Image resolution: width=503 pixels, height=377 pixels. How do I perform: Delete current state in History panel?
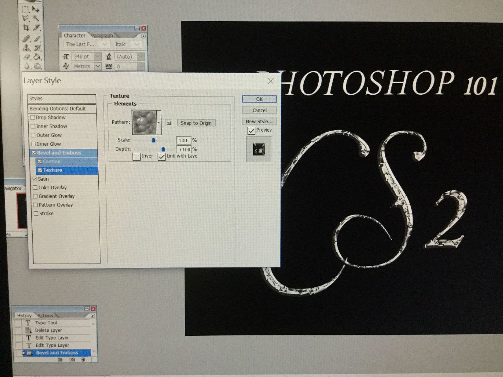[83, 359]
